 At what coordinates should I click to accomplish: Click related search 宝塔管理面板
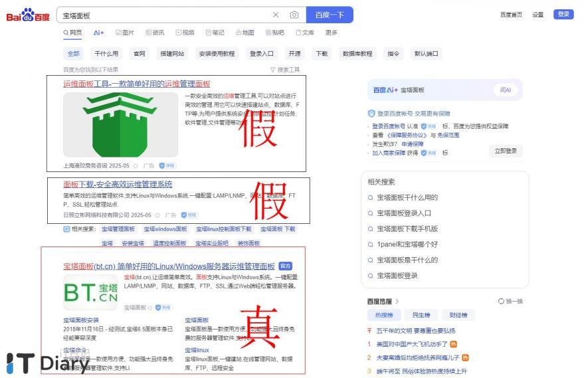click(x=118, y=229)
